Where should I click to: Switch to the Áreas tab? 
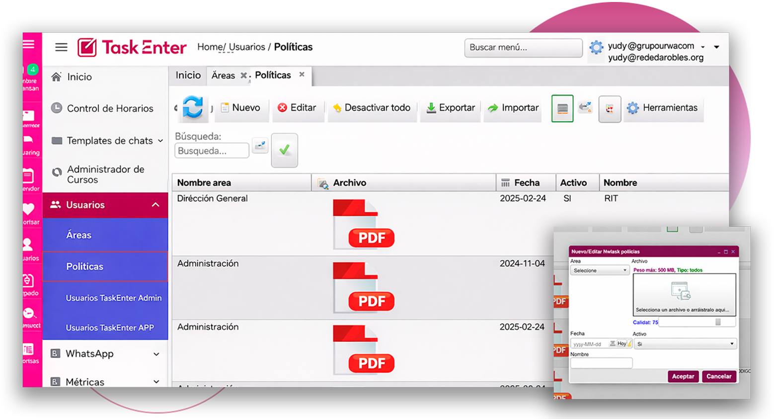tap(223, 75)
